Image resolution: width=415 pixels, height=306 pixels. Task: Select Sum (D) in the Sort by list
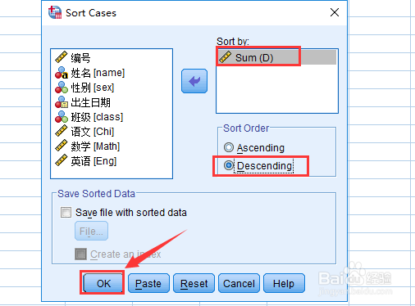point(276,57)
